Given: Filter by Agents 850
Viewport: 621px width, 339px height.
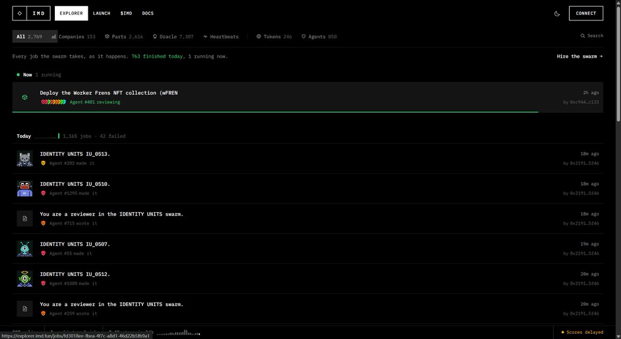Looking at the screenshot, I should [x=319, y=37].
